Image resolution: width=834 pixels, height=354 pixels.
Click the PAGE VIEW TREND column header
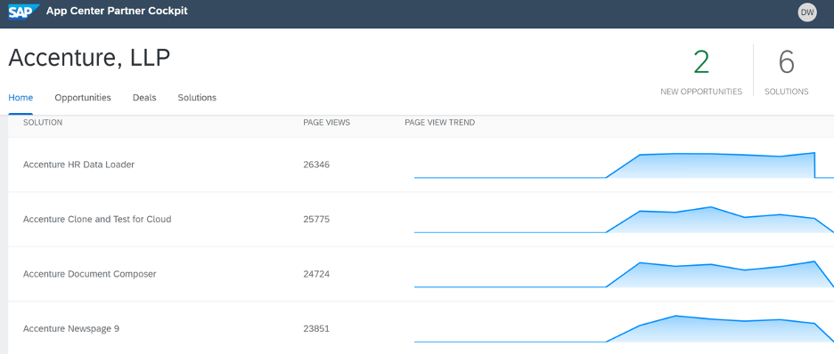click(x=440, y=123)
